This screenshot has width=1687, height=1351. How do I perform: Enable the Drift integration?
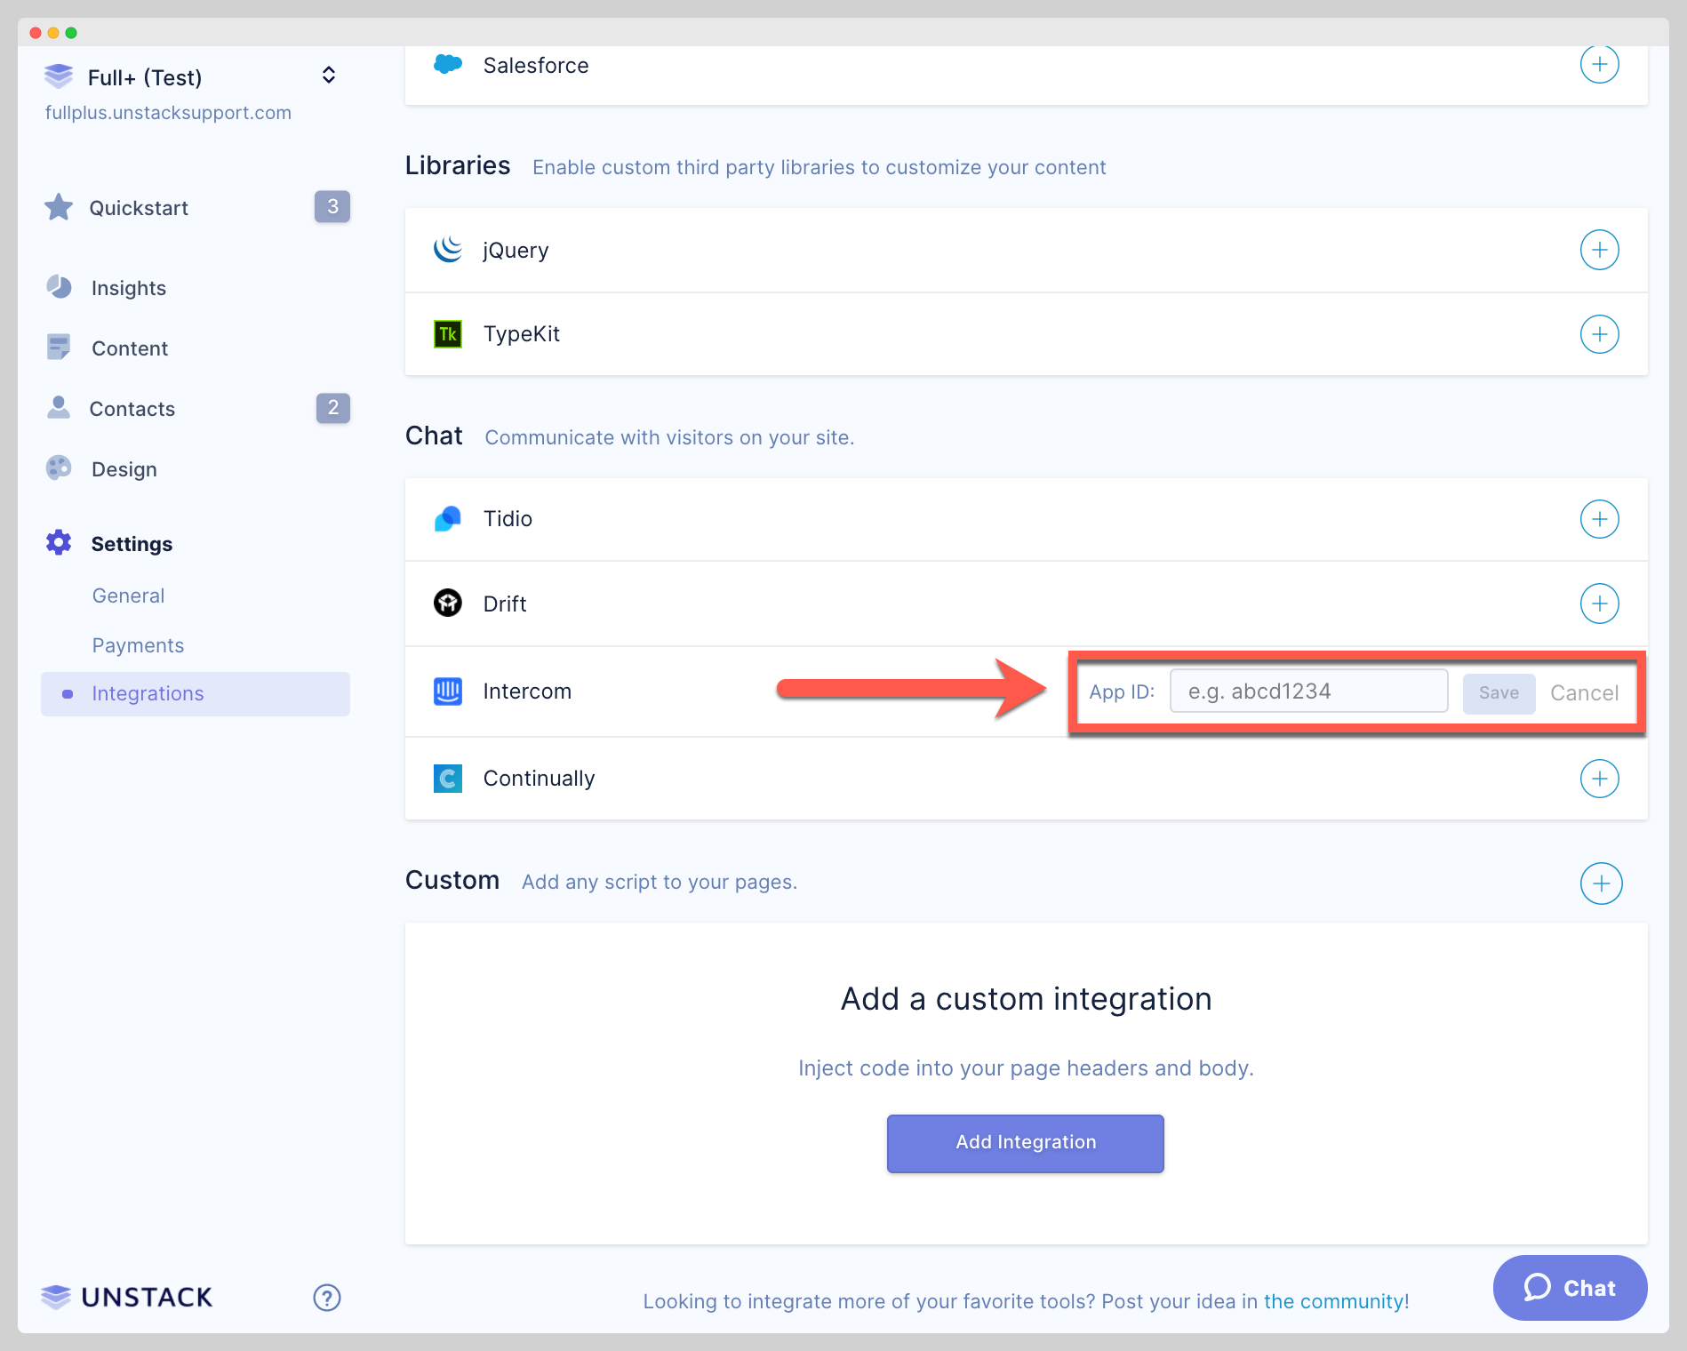pos(1600,604)
